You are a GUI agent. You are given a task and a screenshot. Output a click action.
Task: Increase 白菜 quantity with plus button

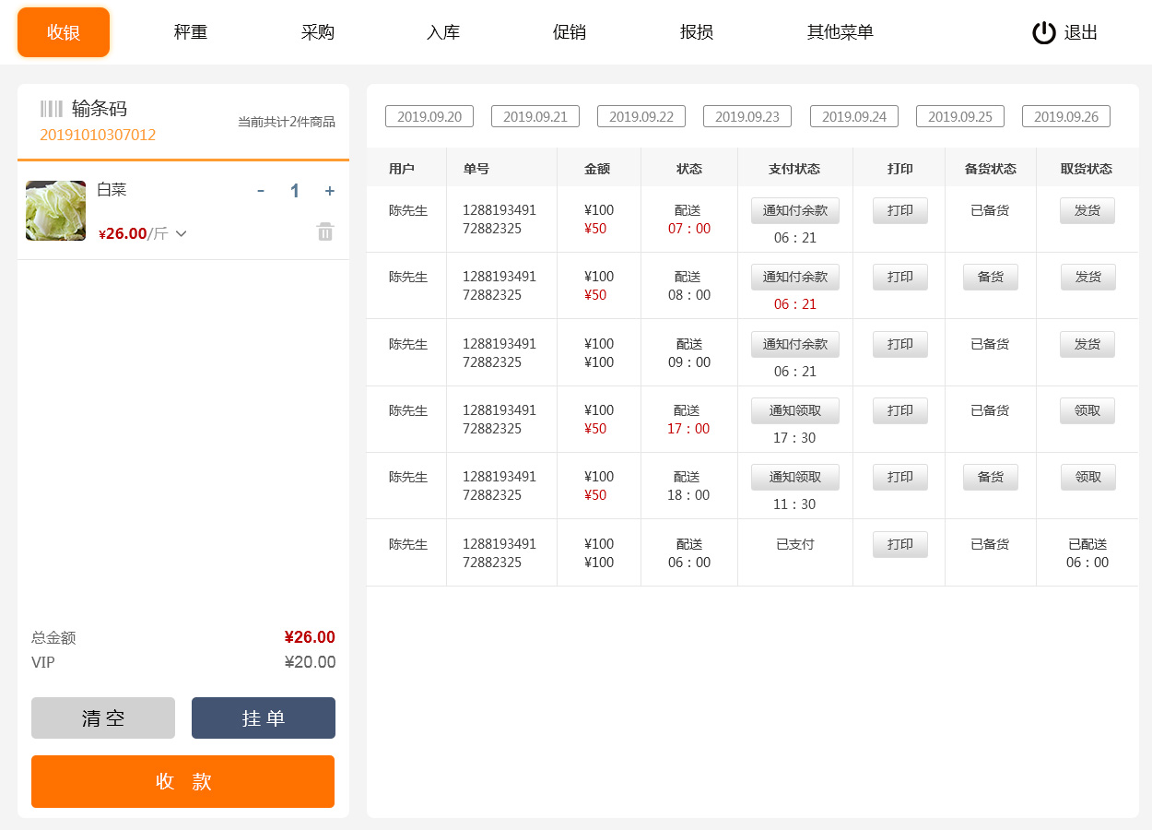click(330, 191)
